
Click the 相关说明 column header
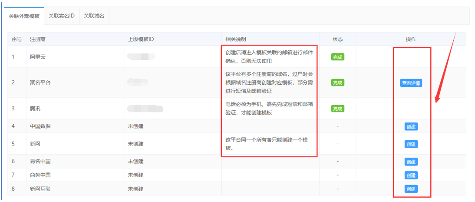pos(236,40)
